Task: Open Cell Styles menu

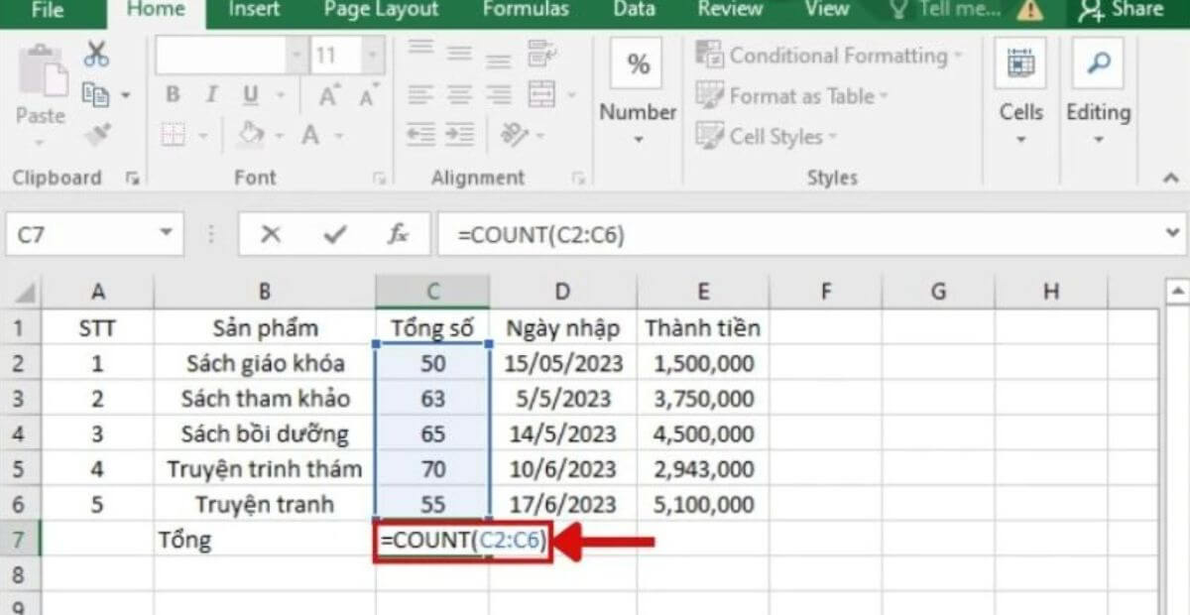Action: [x=767, y=136]
